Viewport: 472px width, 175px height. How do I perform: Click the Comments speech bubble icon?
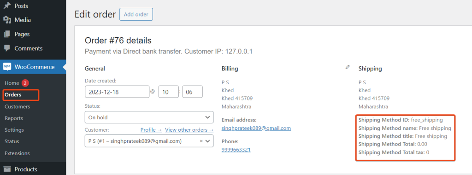pyautogui.click(x=7, y=48)
